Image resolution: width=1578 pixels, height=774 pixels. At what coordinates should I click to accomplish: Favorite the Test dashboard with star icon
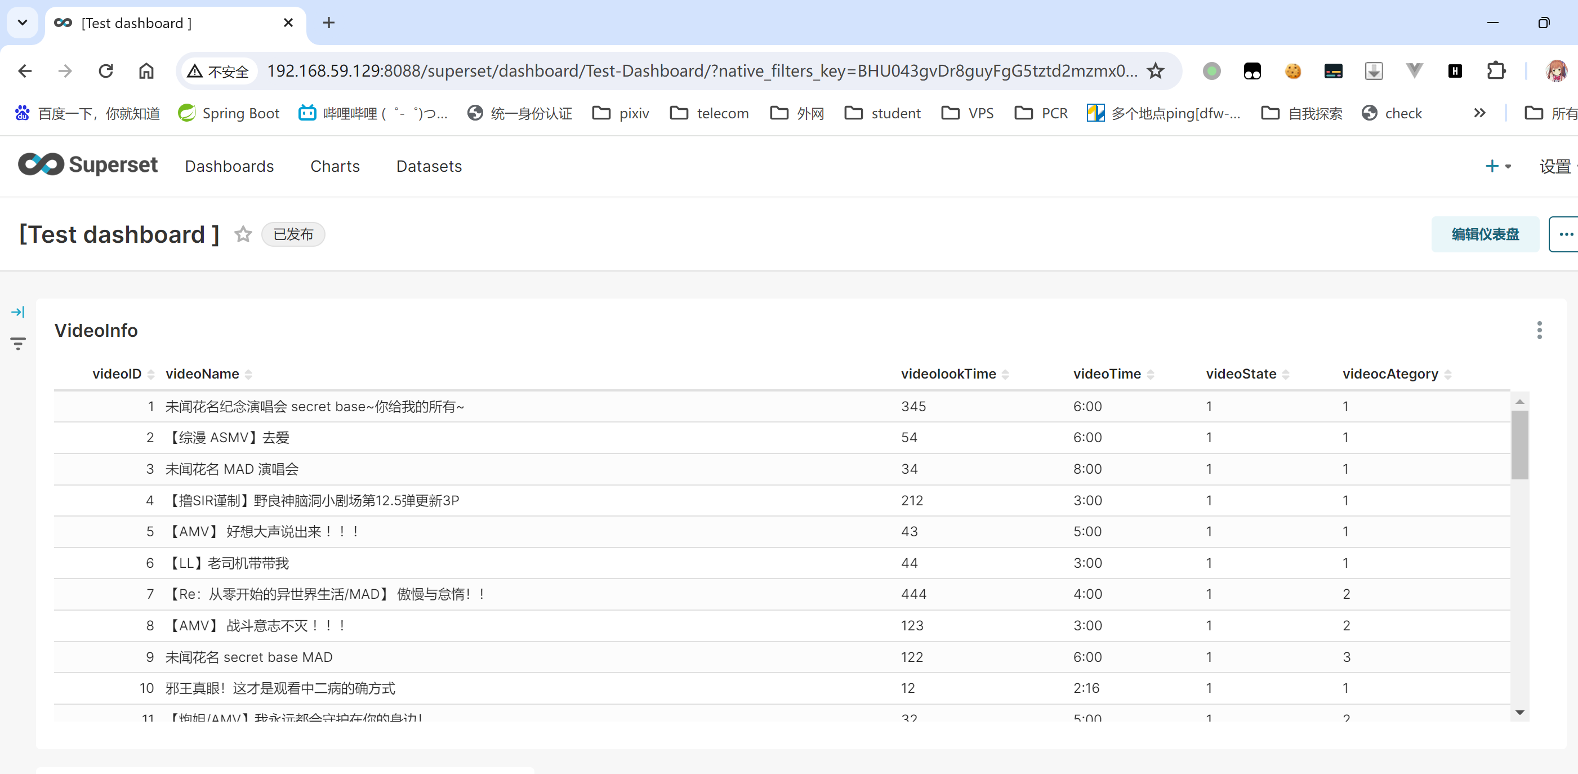(x=243, y=234)
